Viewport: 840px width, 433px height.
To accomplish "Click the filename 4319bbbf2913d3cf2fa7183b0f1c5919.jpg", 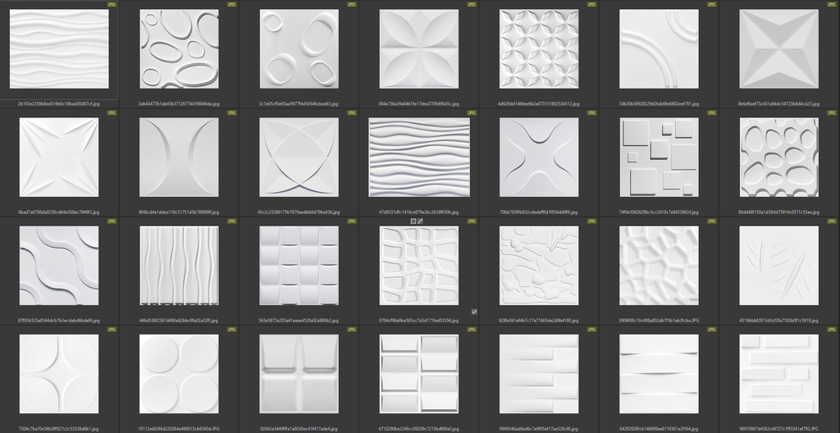I will pos(778,321).
